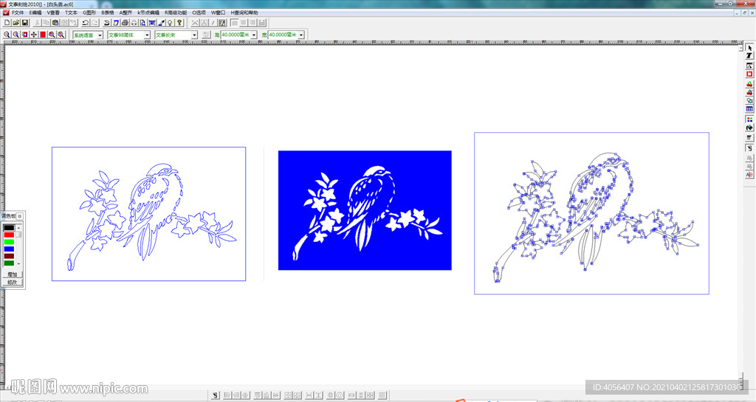
Task: Click the paint bucket fill tool
Action: click(x=749, y=128)
